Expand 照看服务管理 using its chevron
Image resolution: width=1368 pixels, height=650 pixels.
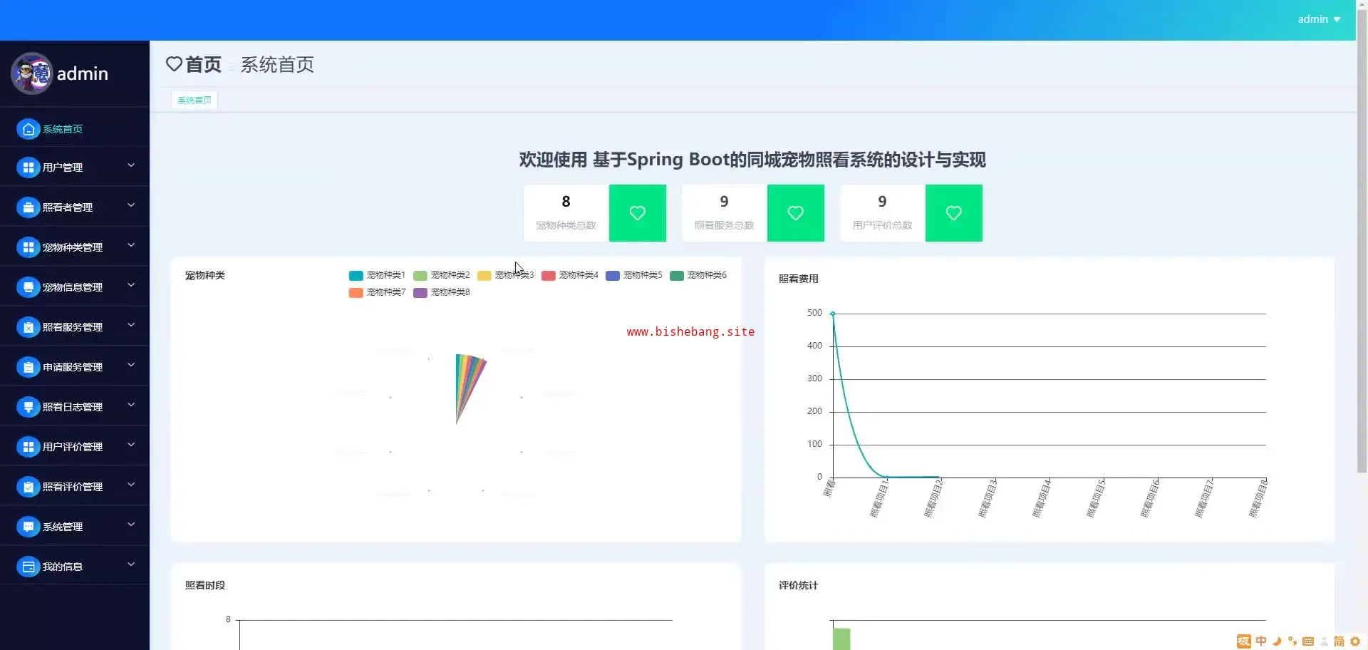click(131, 326)
